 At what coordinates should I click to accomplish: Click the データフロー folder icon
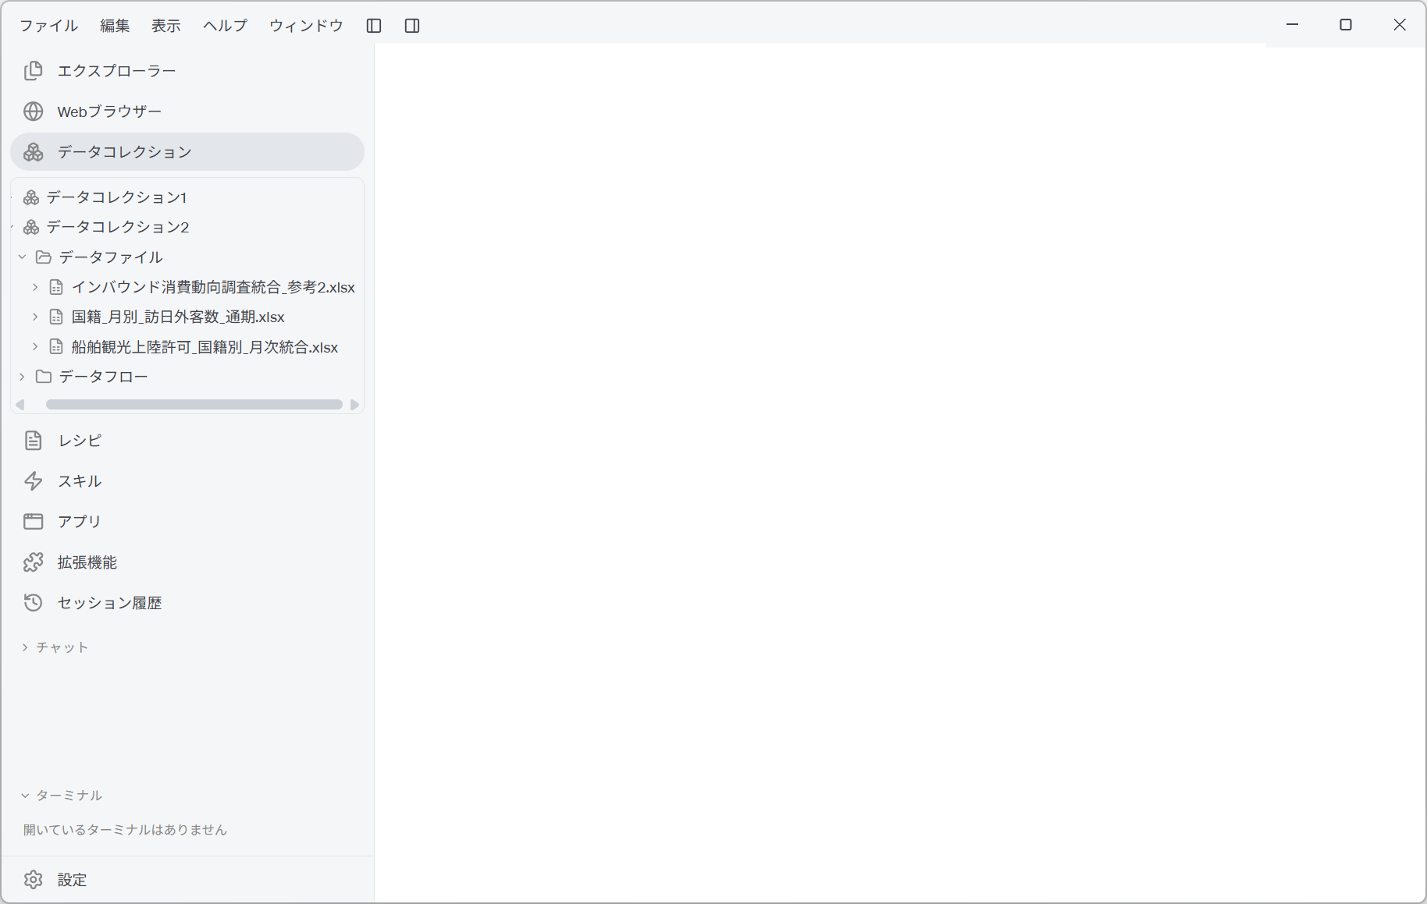pos(44,377)
